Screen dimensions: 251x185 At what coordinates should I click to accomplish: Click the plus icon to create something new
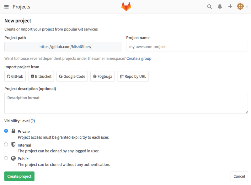[x=230, y=6]
